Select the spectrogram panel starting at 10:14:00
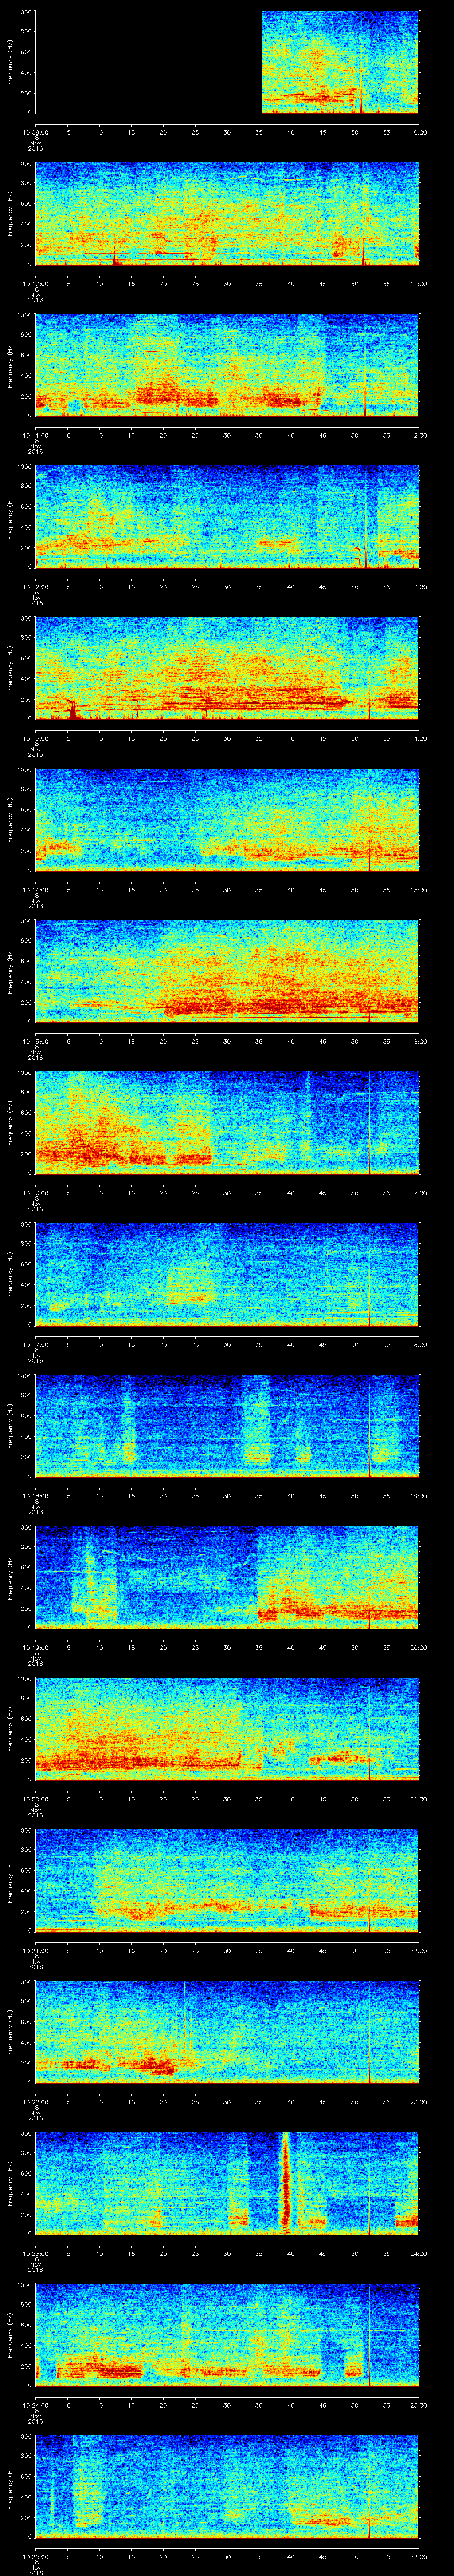This screenshot has height=2576, width=454. (227, 820)
